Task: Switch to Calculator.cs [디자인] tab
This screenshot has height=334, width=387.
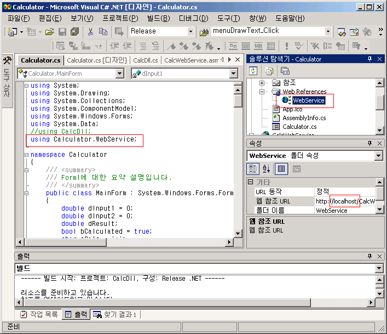Action: pyautogui.click(x=97, y=60)
